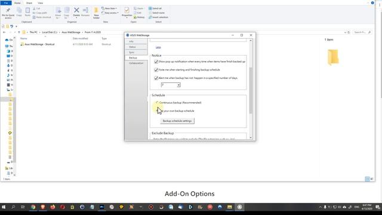Click ASUS WebStorage scrollbar up arrow
382x215 pixels.
(x=251, y=41)
